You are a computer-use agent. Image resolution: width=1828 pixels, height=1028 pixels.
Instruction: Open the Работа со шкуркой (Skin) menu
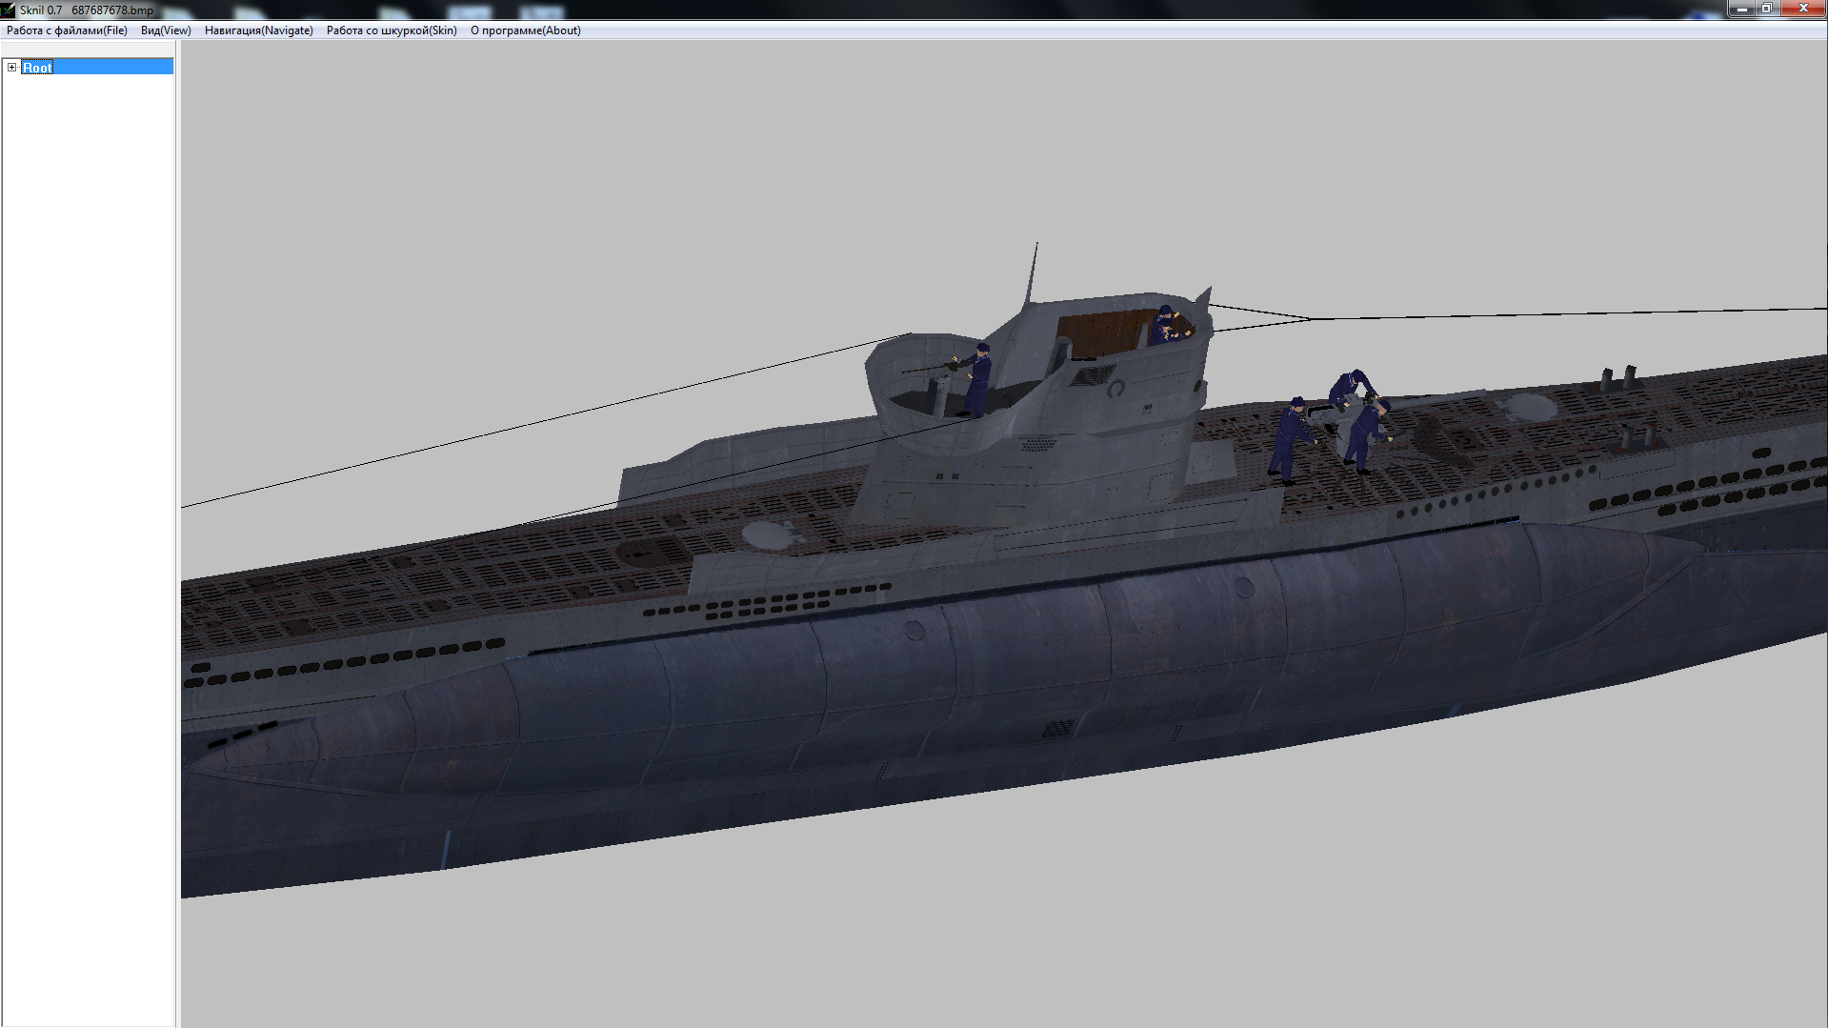point(392,30)
